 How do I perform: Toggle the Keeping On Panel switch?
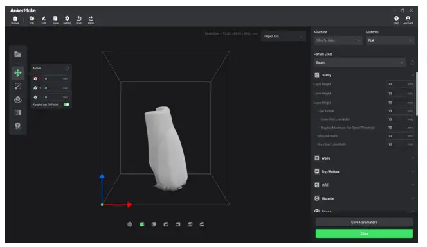pos(66,105)
